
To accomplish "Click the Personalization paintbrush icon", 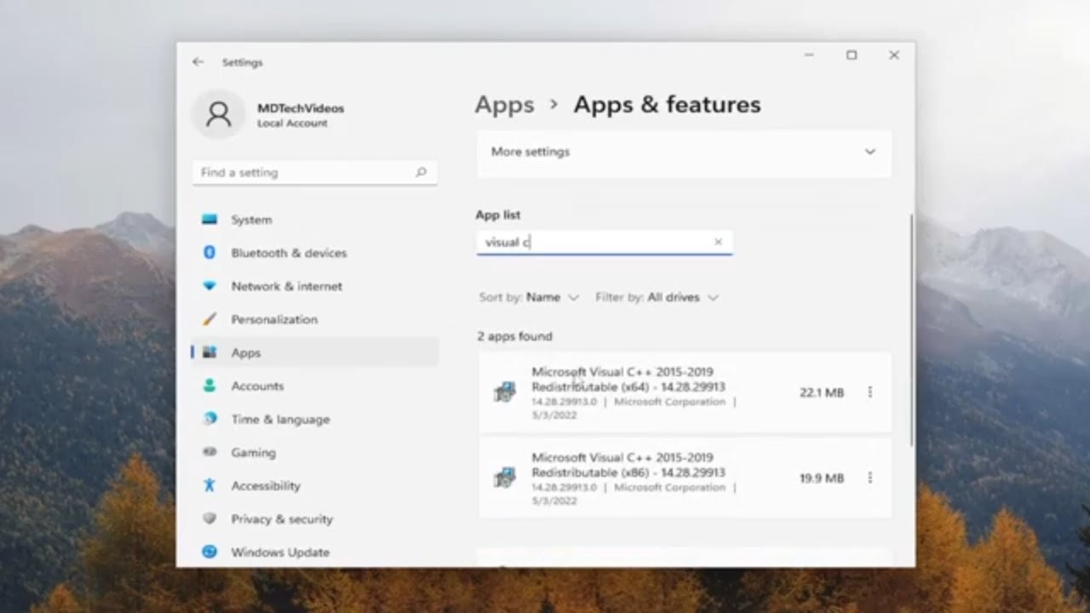I will pyautogui.click(x=209, y=319).
